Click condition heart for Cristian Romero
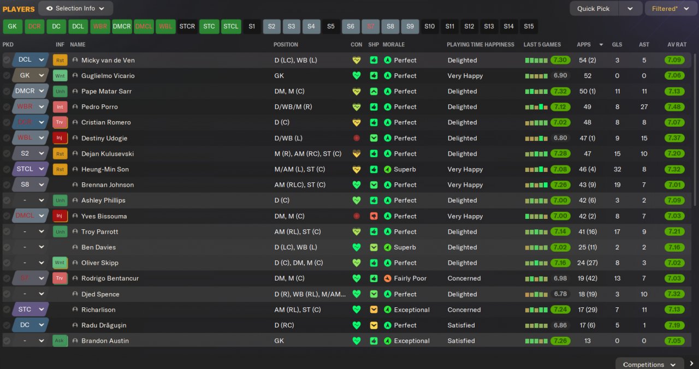699x369 pixels. tap(357, 122)
